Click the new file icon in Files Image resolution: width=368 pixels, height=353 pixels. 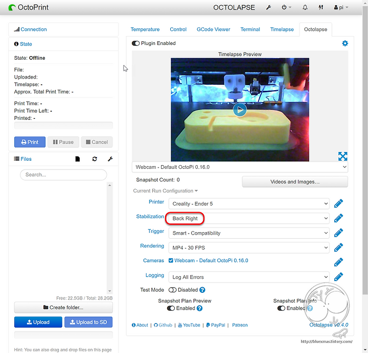[78, 159]
